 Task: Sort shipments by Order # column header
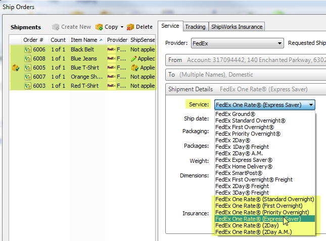pos(33,40)
